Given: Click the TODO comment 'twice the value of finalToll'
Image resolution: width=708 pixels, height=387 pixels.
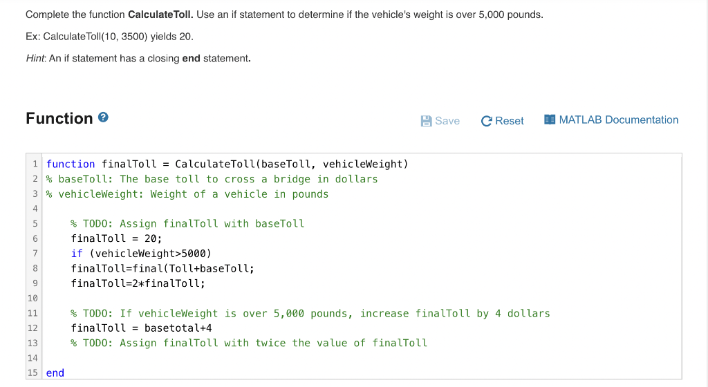Looking at the screenshot, I should pyautogui.click(x=249, y=343).
